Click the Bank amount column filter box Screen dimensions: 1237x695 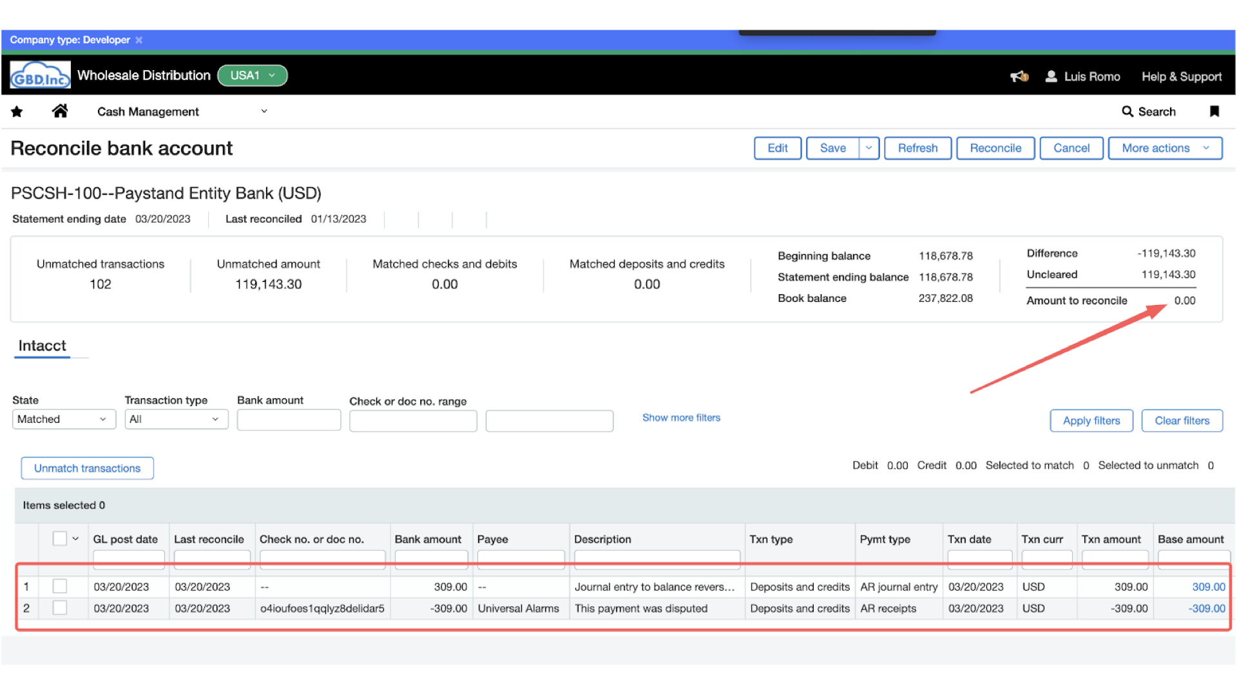pos(431,560)
